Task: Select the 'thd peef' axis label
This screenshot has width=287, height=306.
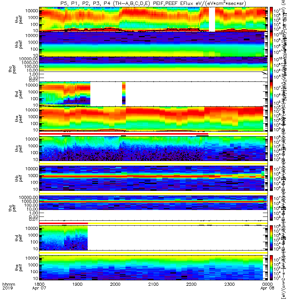Action: [19, 94]
